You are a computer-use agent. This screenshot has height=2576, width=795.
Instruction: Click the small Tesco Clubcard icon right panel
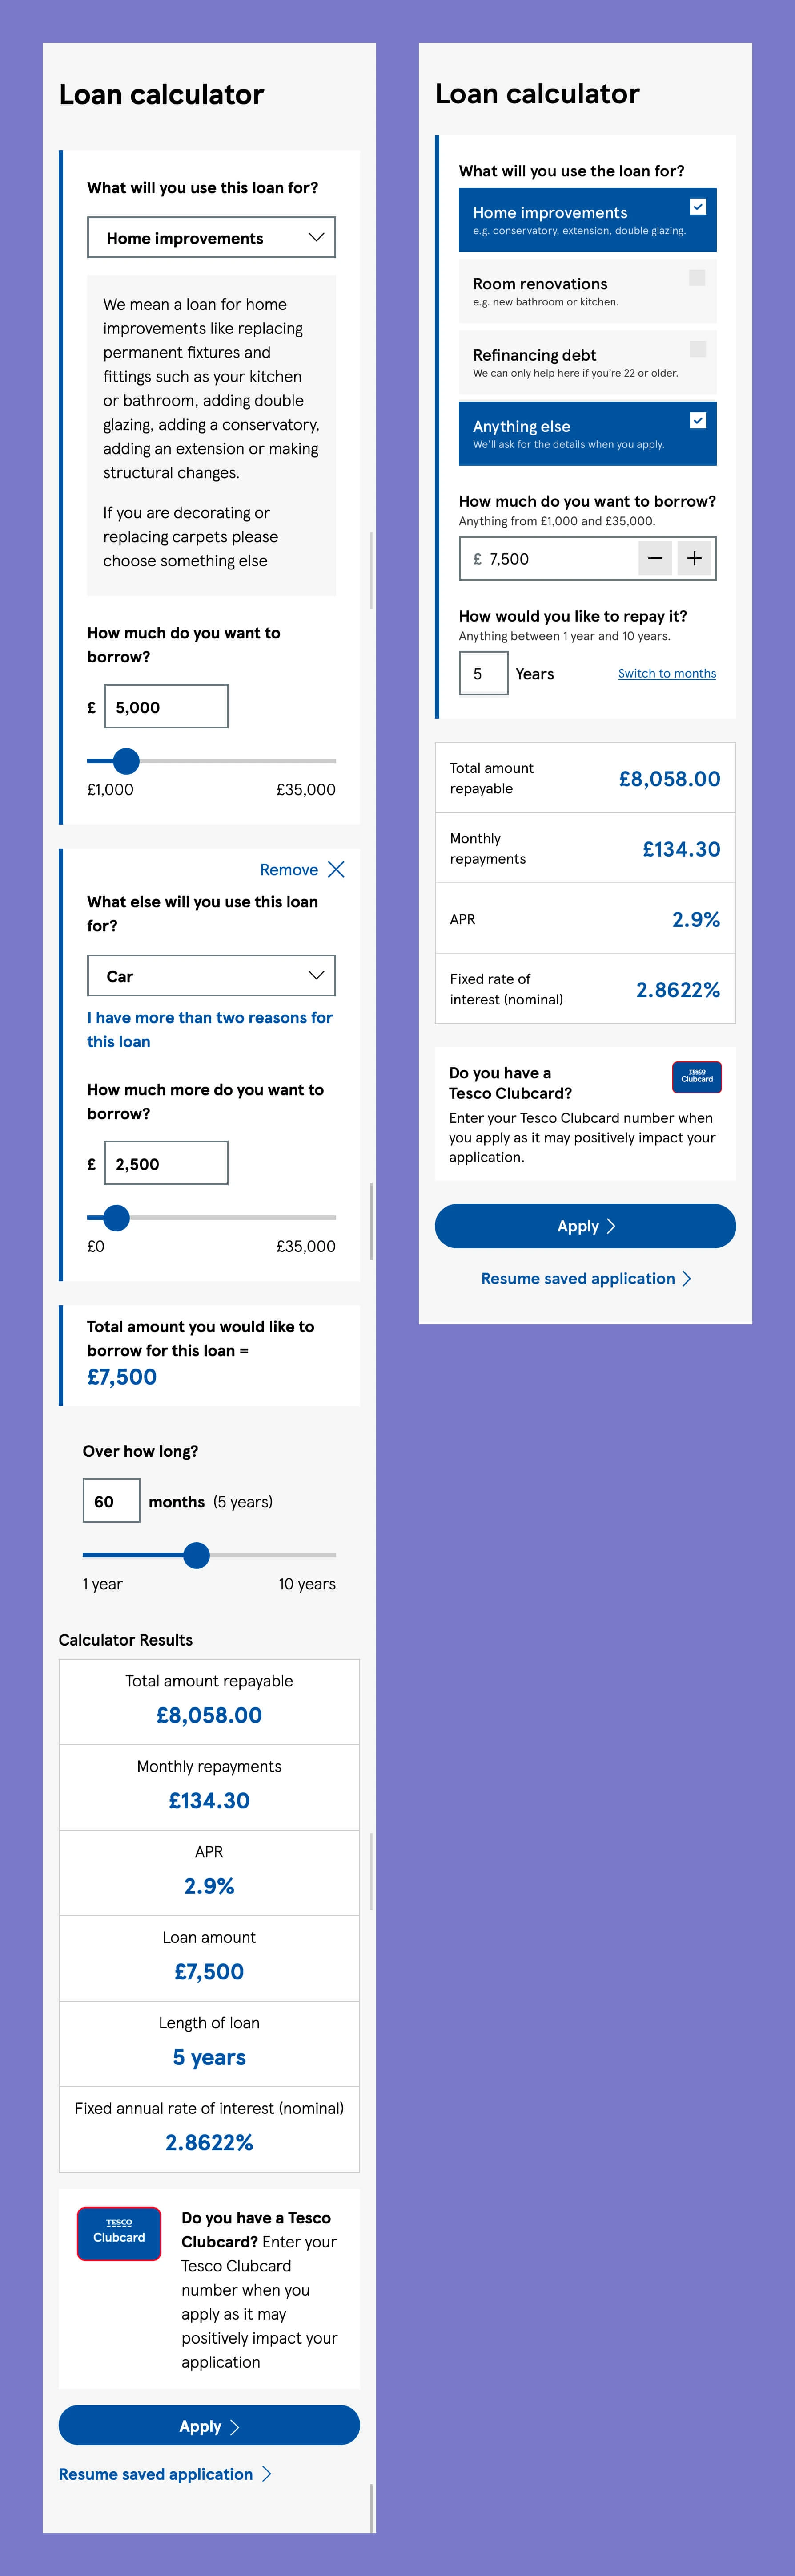[697, 1077]
